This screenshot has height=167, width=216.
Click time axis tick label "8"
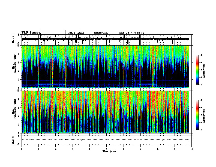[x=158, y=149]
